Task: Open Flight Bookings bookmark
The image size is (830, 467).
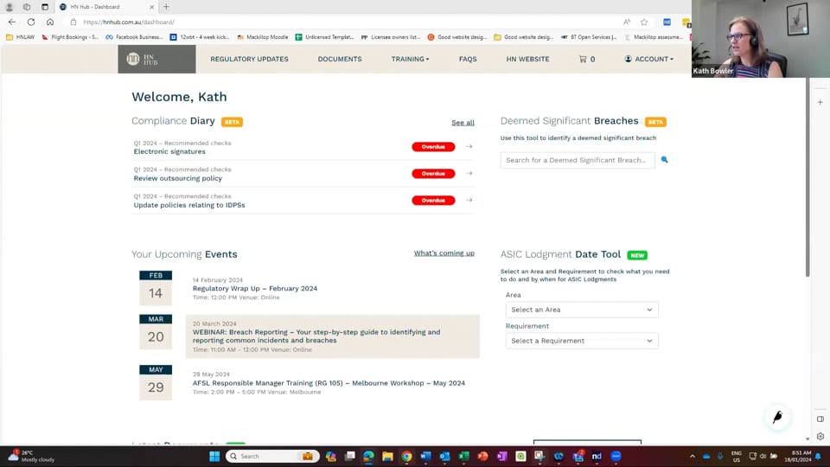Action: point(70,37)
